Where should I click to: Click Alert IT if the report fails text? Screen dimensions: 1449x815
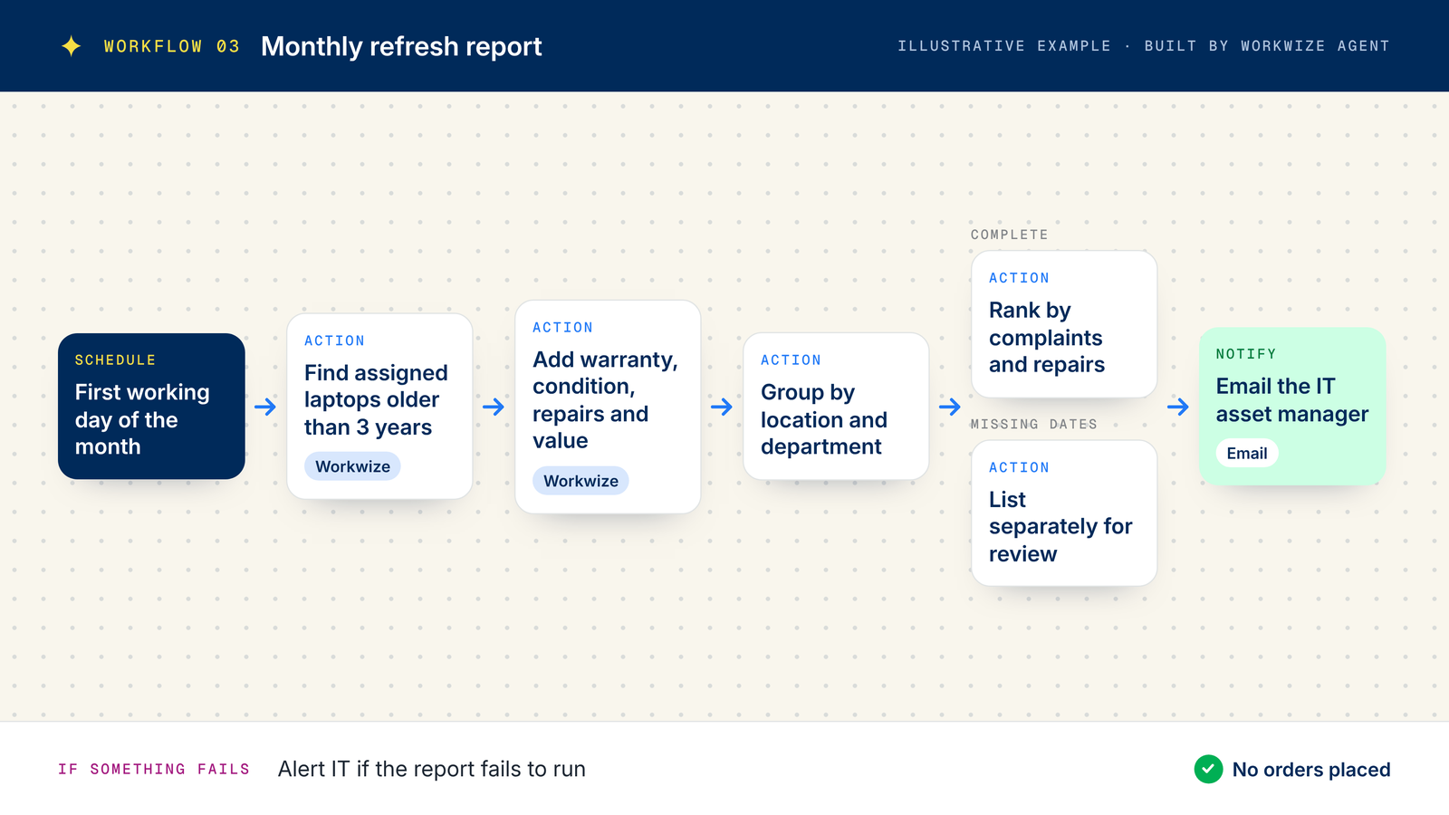click(x=432, y=769)
